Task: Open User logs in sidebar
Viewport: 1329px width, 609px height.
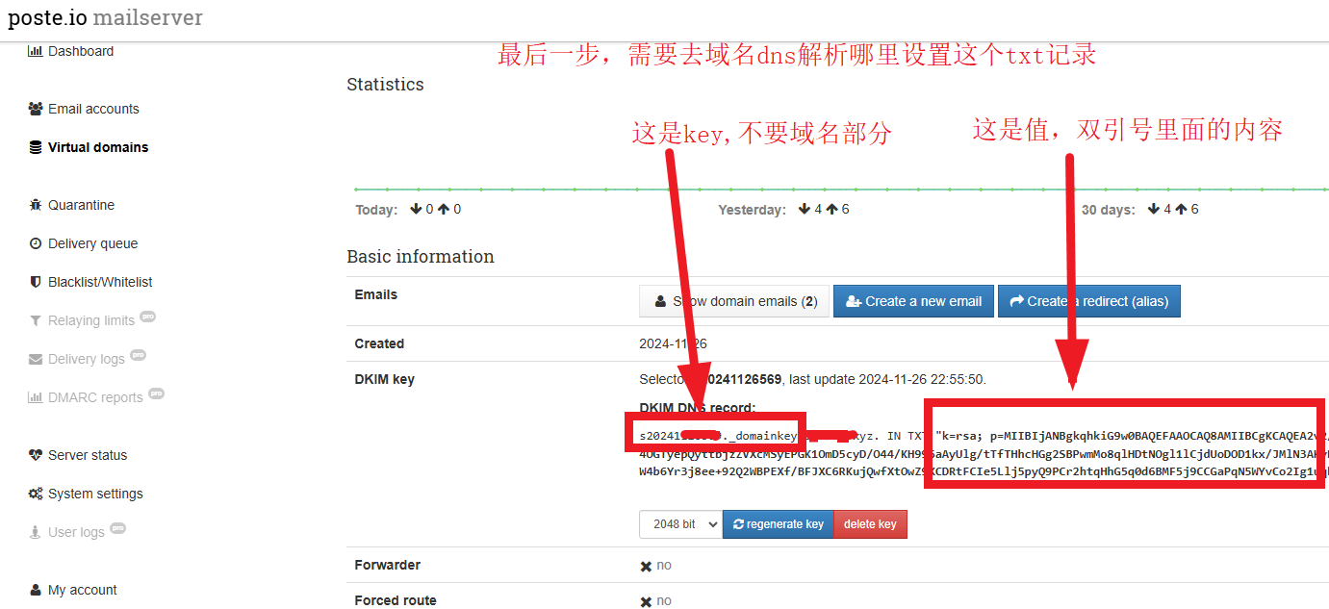Action: 76,532
